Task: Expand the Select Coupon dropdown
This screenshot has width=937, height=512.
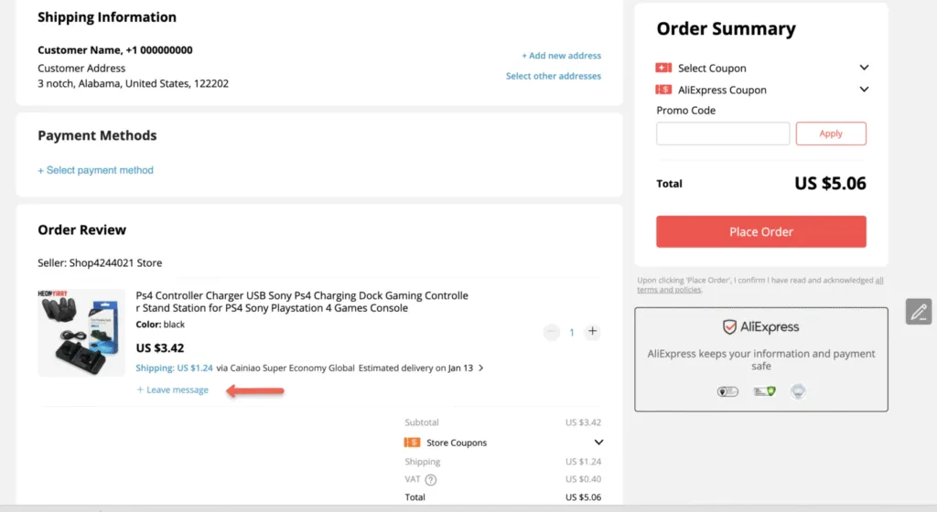Action: 864,68
